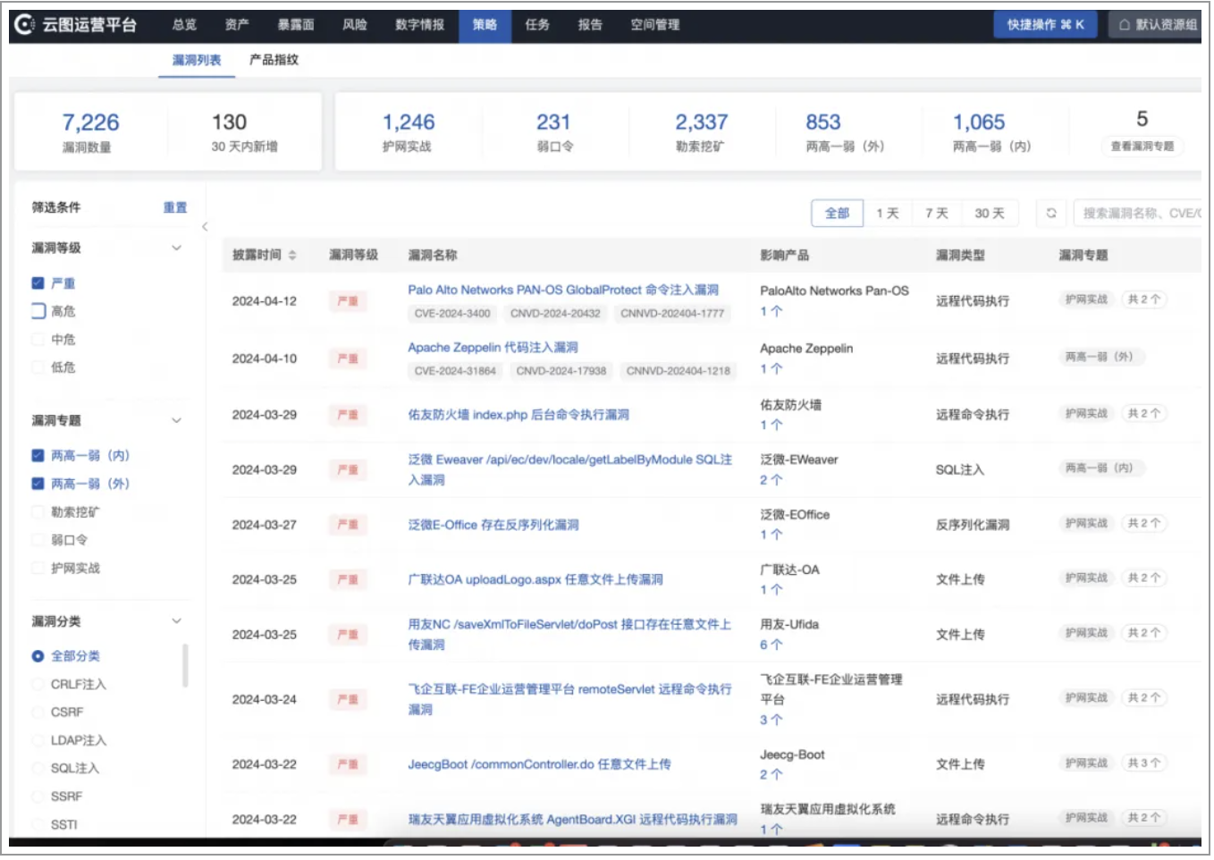
Task: Click the 查看漏洞专题 button
Action: 1142,147
